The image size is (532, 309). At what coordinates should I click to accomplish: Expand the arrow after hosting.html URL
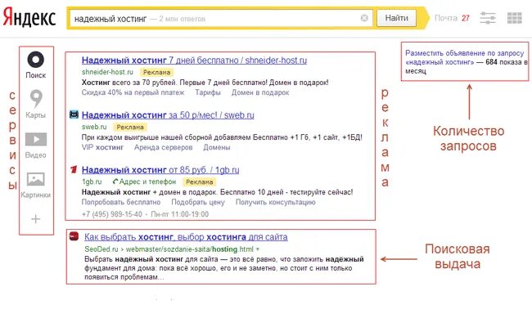click(258, 249)
